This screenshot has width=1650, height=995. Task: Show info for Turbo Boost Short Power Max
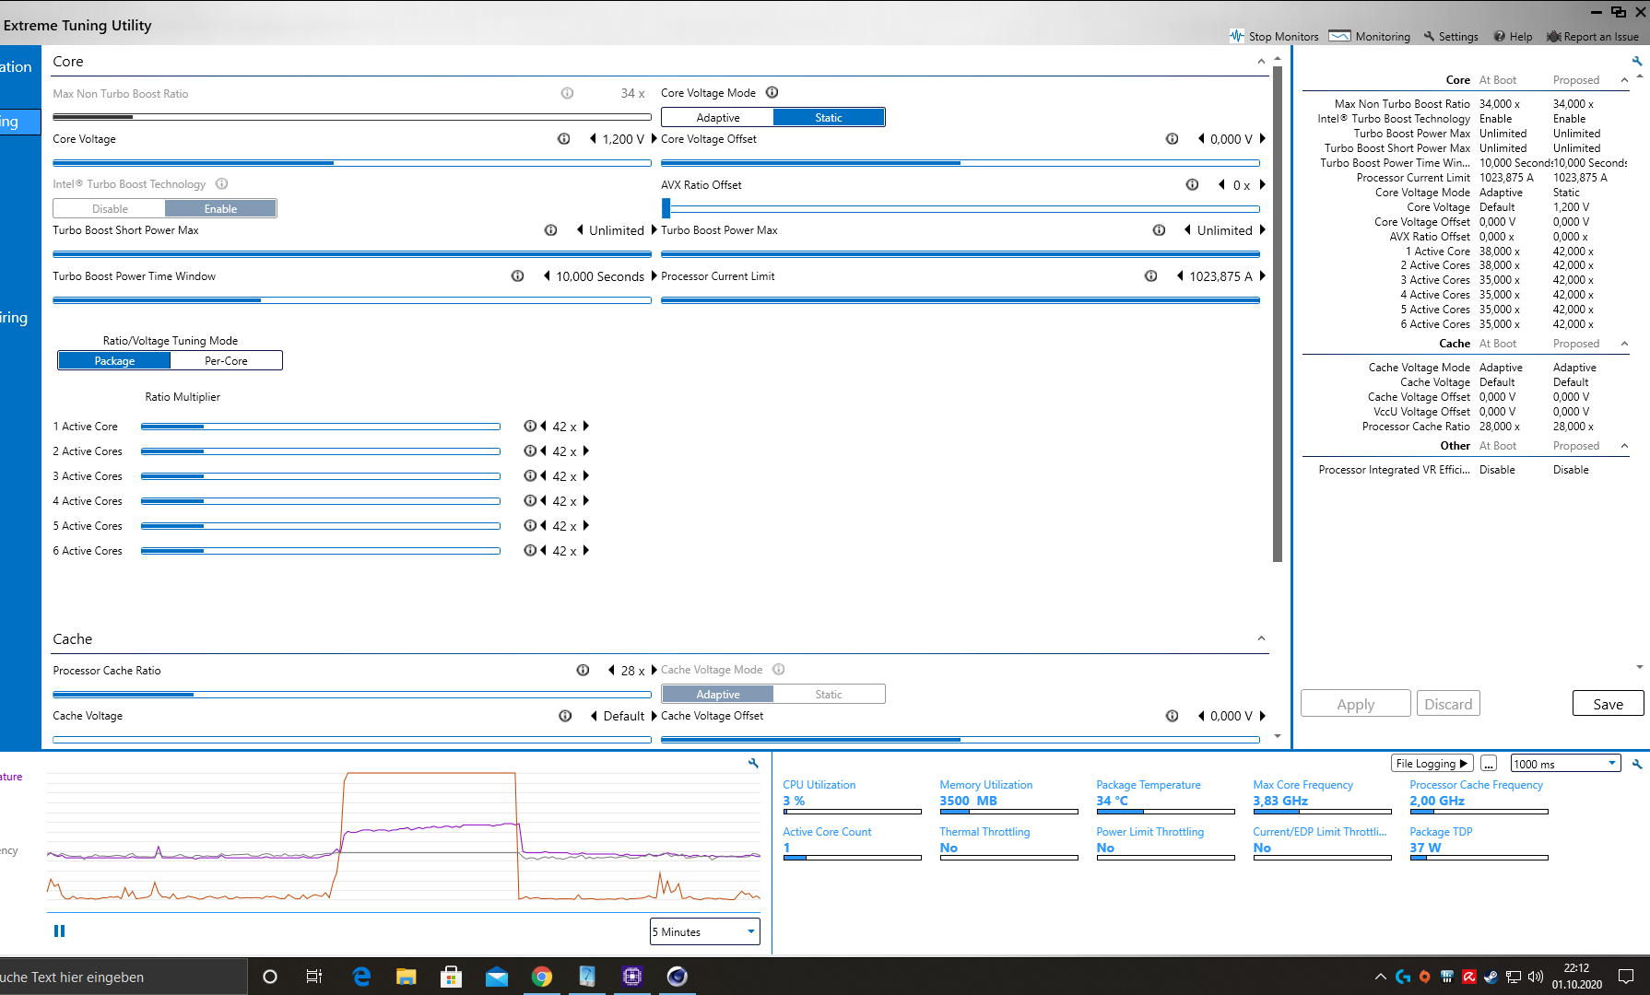coord(551,230)
